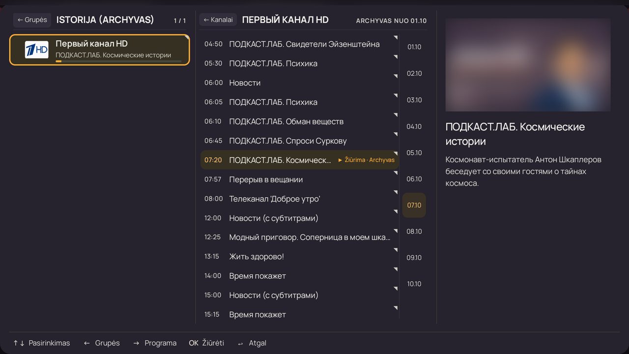Select archive date 03.10

click(414, 100)
